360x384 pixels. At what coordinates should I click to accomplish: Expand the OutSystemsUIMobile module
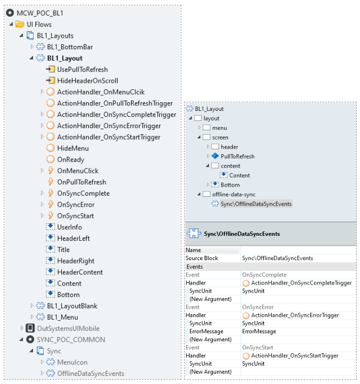pos(22,328)
